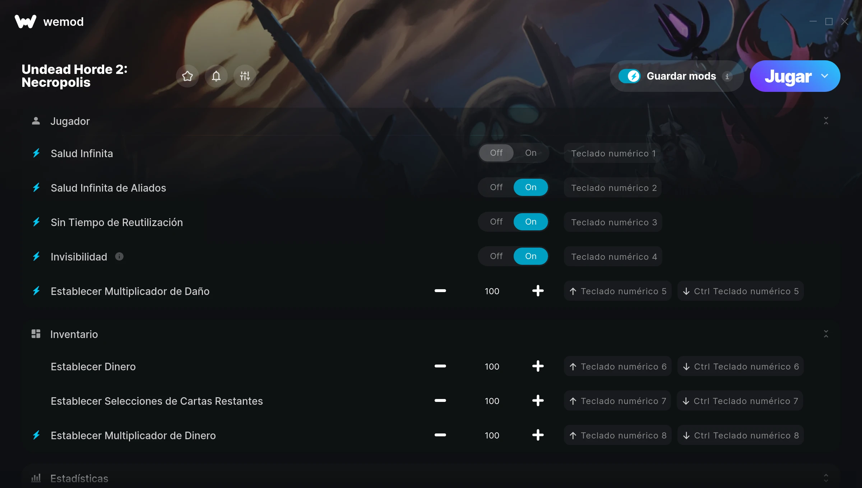Click the favorite star icon

[x=187, y=76]
